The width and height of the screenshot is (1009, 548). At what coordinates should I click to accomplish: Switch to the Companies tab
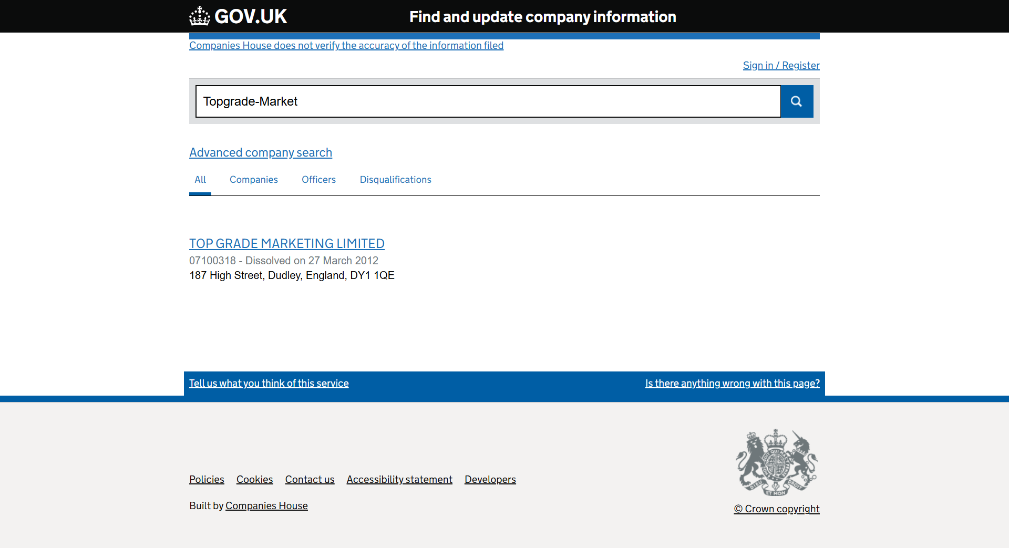pos(254,180)
